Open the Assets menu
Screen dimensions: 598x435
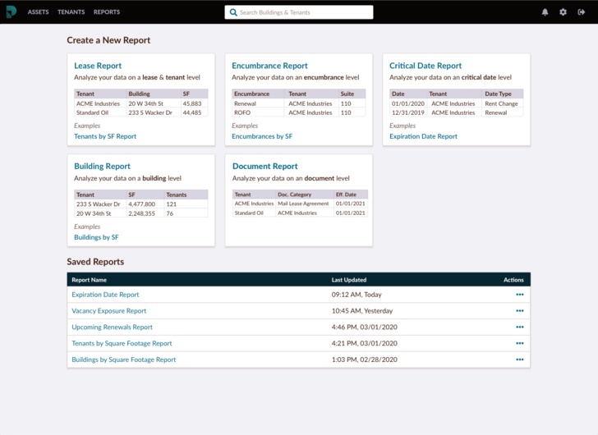click(38, 12)
